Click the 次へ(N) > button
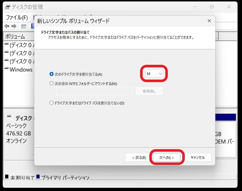The height and width of the screenshot is (191, 242). point(166,157)
